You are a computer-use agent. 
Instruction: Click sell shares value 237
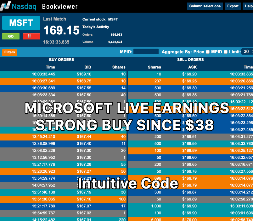coord(158,81)
